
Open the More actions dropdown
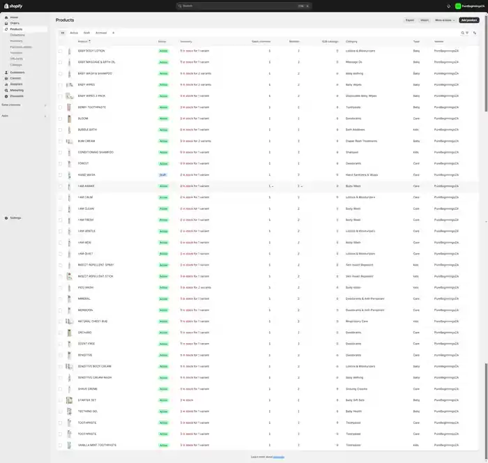[445, 20]
